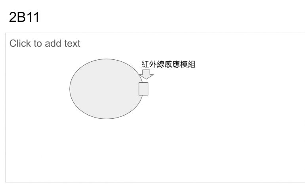
Task: Select the slide title 2B11
Action: pyautogui.click(x=24, y=17)
